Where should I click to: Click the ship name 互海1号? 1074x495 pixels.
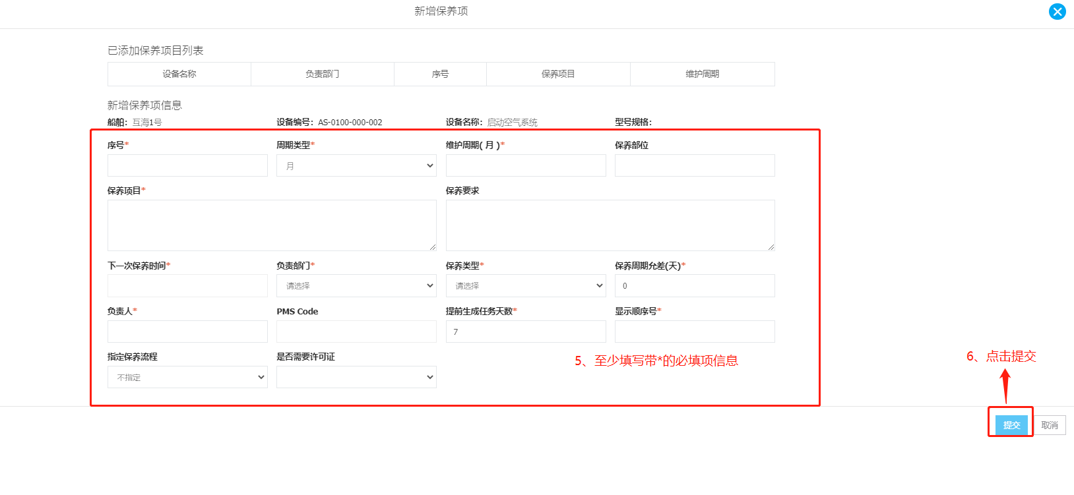click(147, 123)
